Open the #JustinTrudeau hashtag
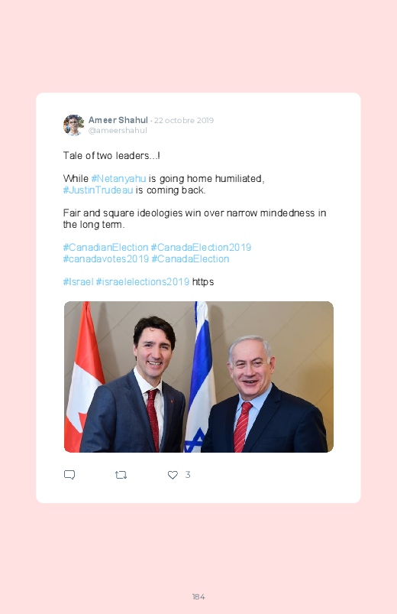Image resolution: width=397 pixels, height=614 pixels. pos(98,190)
